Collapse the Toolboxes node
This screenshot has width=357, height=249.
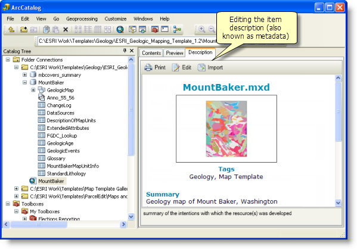pos(8,204)
